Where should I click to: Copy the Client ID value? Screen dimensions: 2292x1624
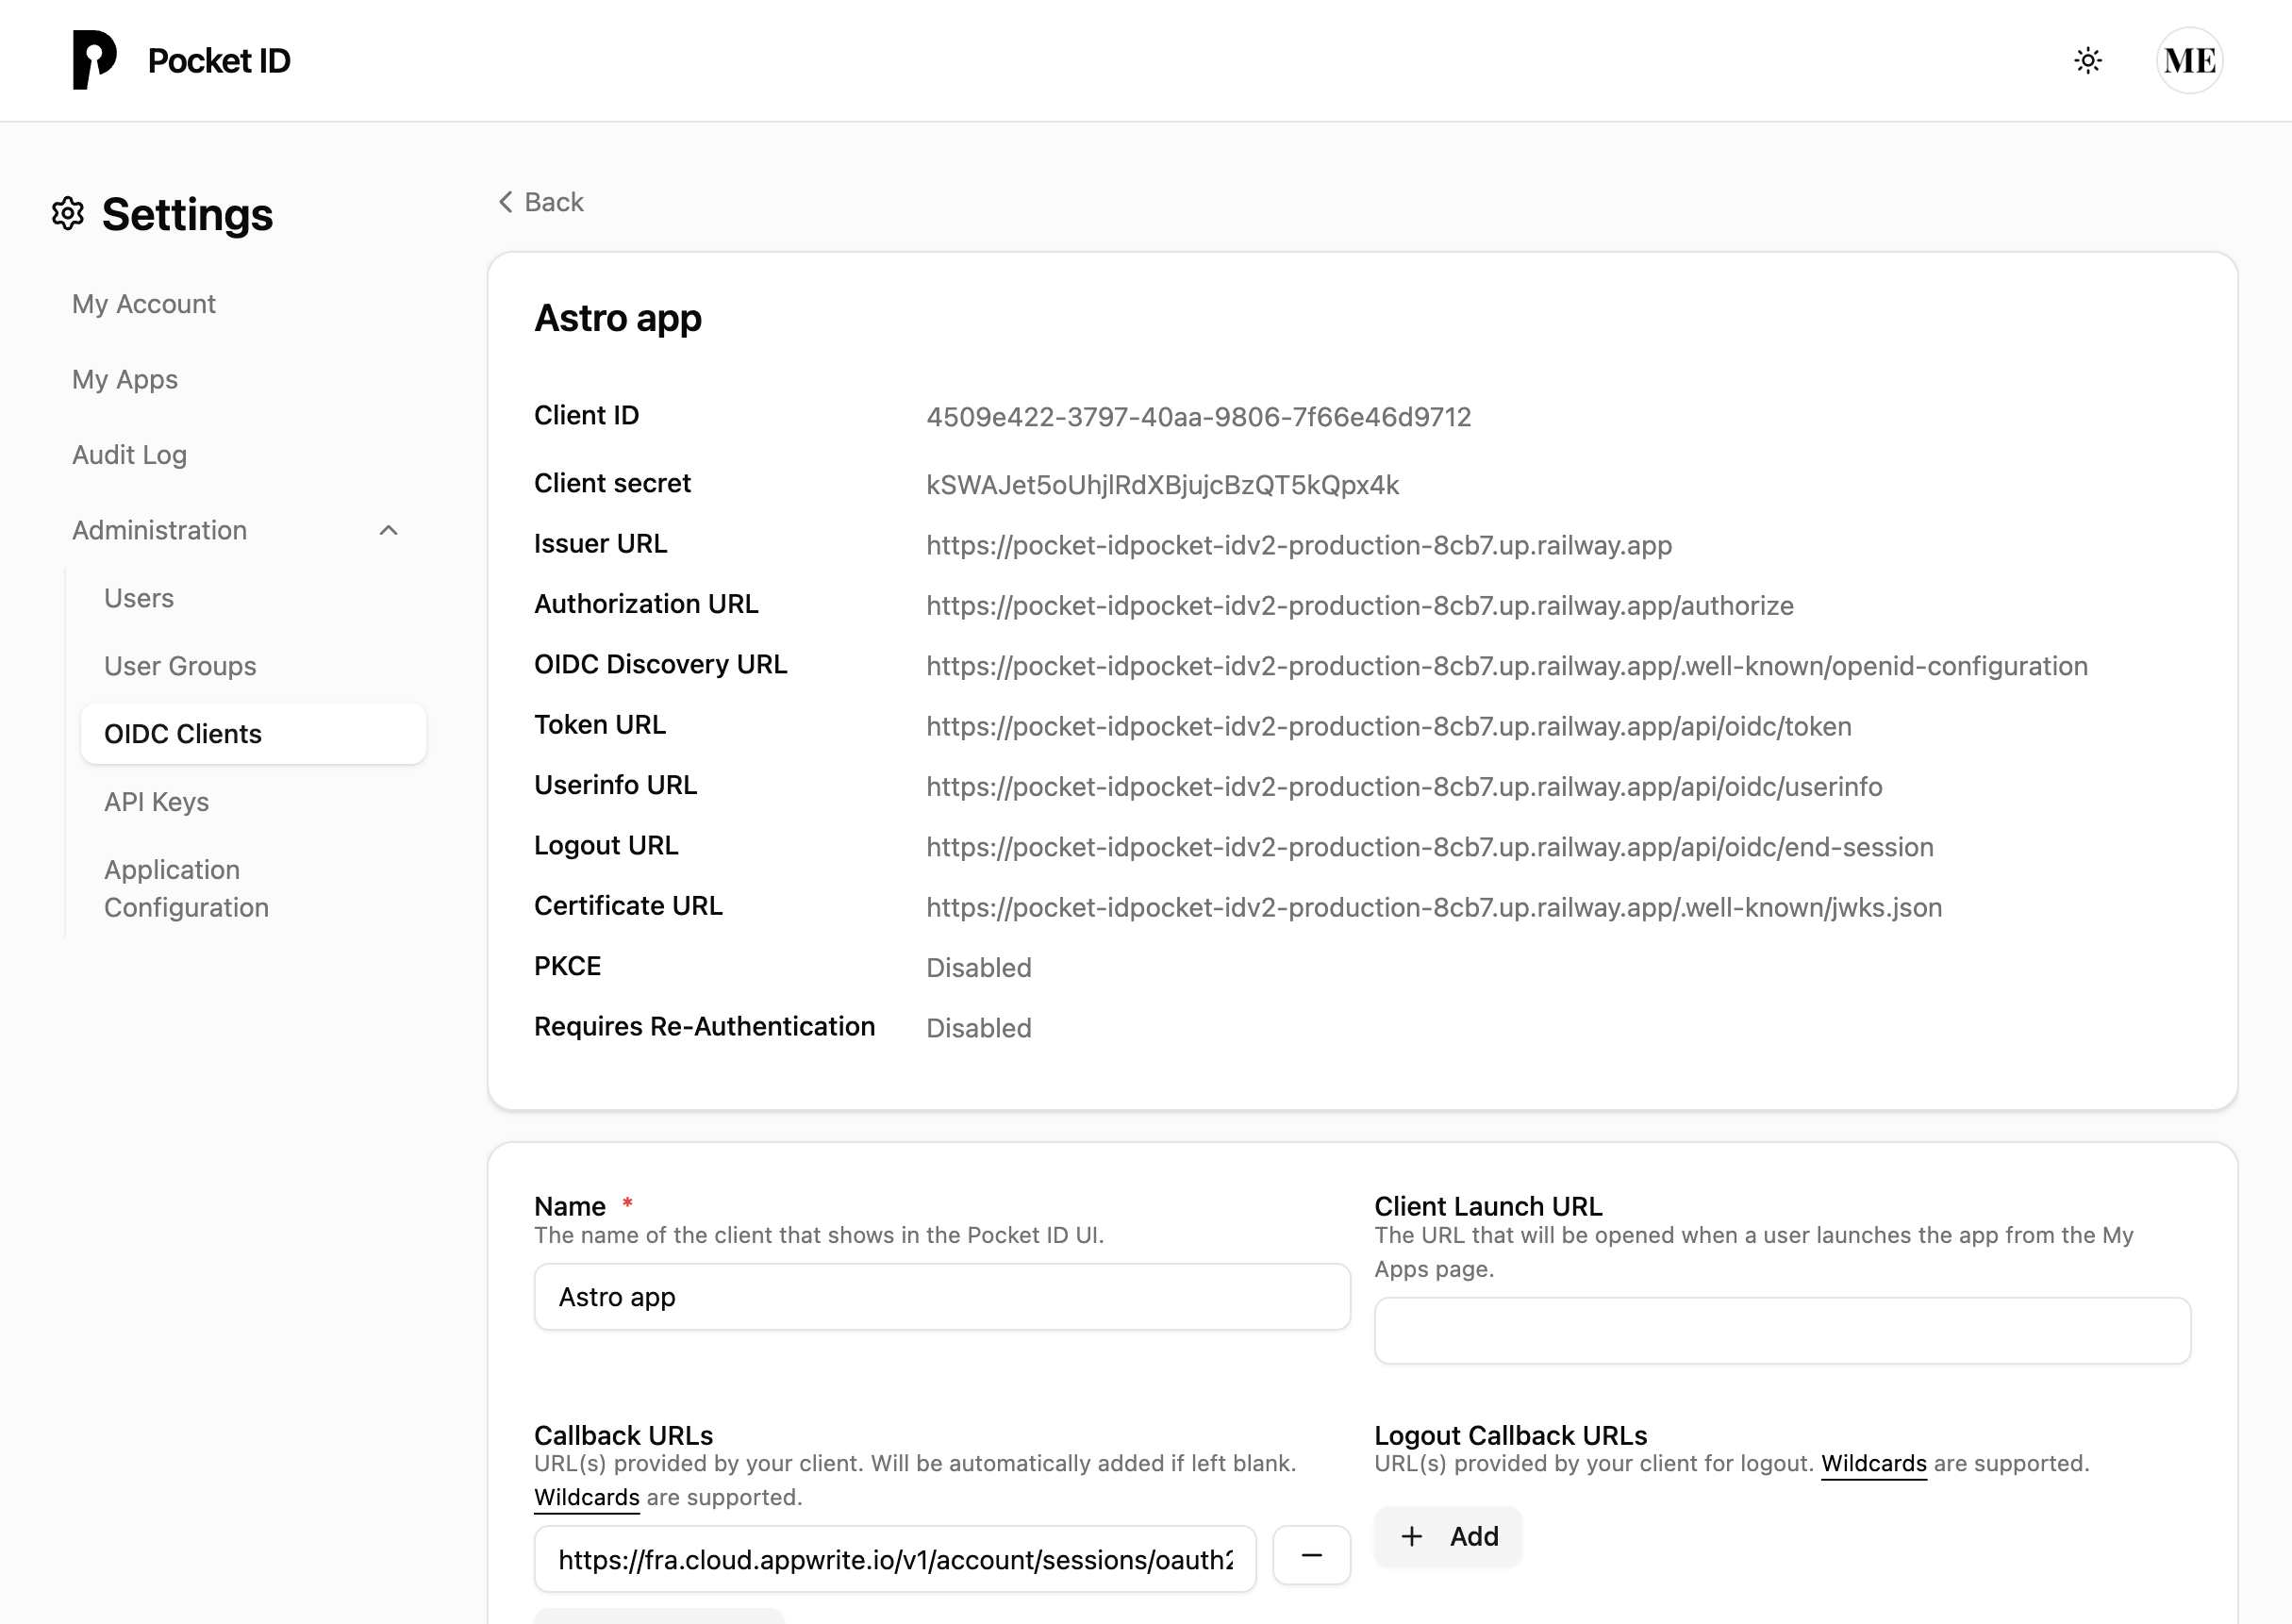click(1198, 417)
